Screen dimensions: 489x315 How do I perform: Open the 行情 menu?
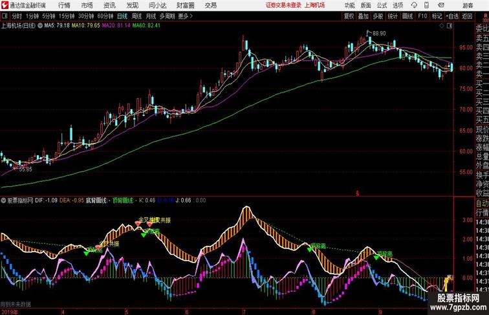point(64,5)
